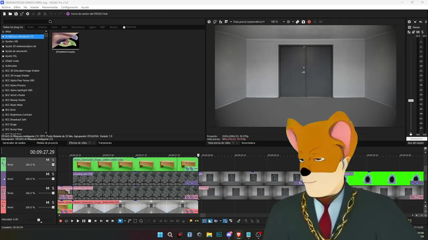Toggle the split-screen view icon in preview
Screen dimensions: 428x240
[226, 22]
